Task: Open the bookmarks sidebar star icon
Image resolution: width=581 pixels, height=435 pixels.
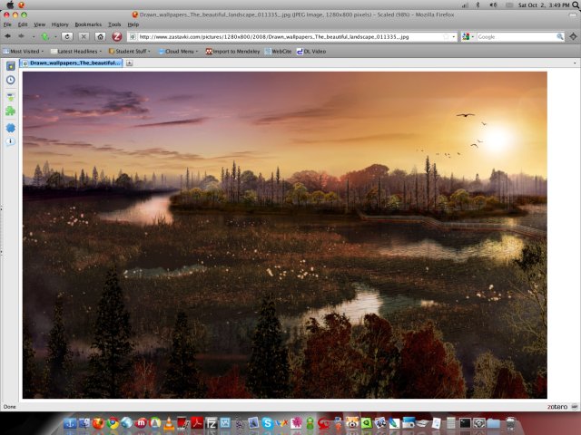Action: [x=10, y=66]
